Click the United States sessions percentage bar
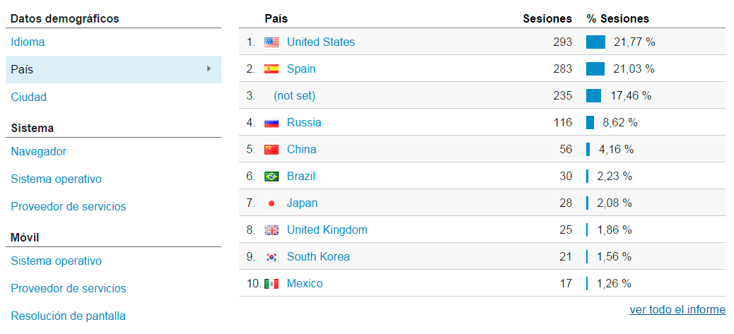 [x=596, y=42]
